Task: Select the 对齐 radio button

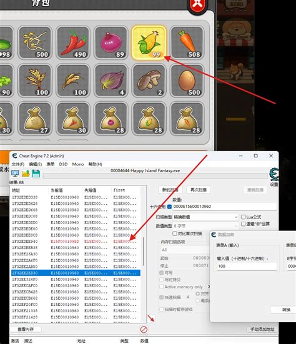Action: 197,293
